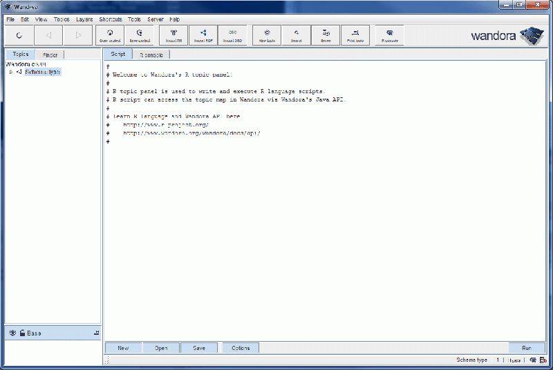553x370 pixels.
Task: Click the New topic toolbar icon
Action: pyautogui.click(x=267, y=35)
